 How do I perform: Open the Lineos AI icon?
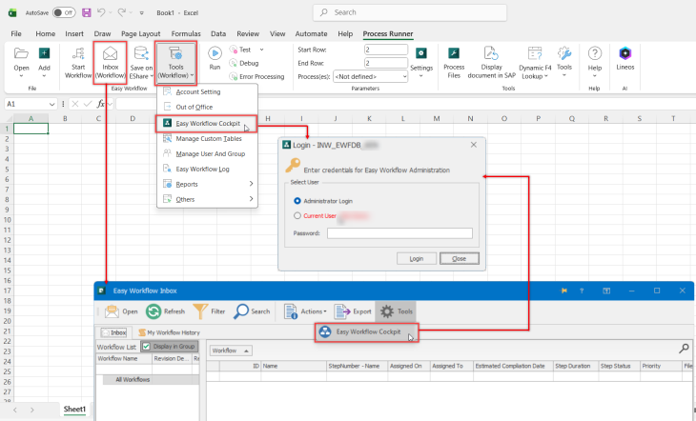click(x=625, y=53)
